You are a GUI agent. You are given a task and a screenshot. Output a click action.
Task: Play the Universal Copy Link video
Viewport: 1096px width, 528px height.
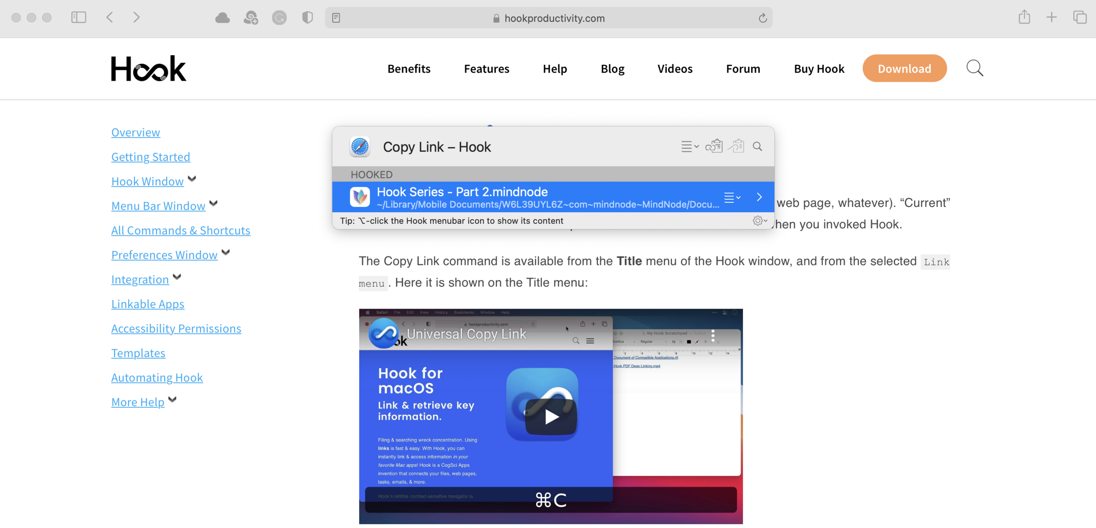551,416
